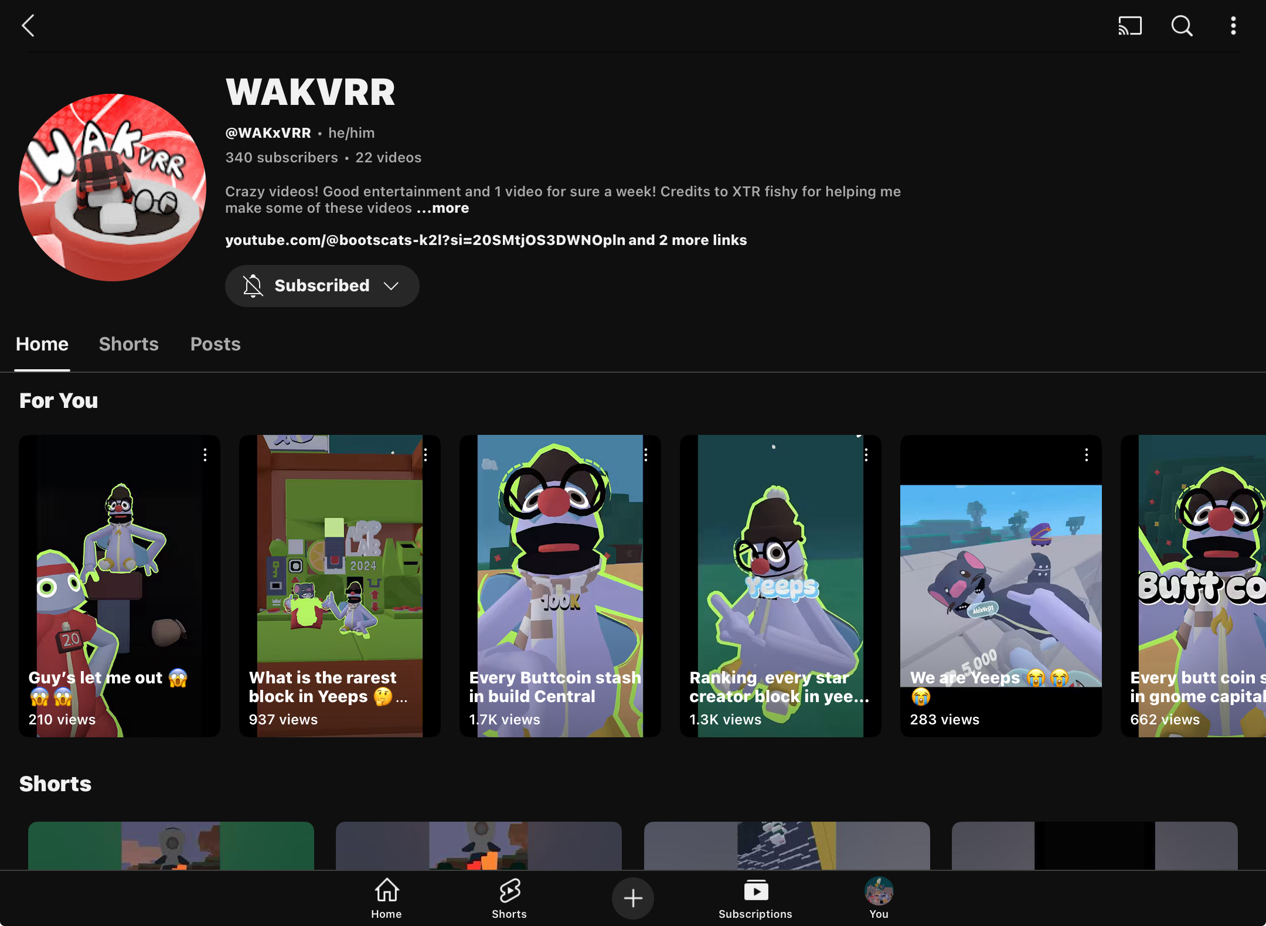Play the 'We are Yeeps' short
This screenshot has height=926, width=1266.
(x=1001, y=586)
